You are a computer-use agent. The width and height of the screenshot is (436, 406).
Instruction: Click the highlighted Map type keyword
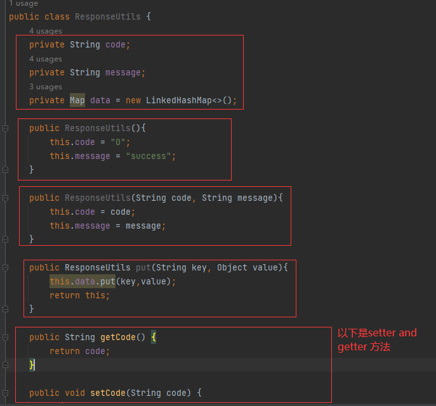click(x=77, y=101)
